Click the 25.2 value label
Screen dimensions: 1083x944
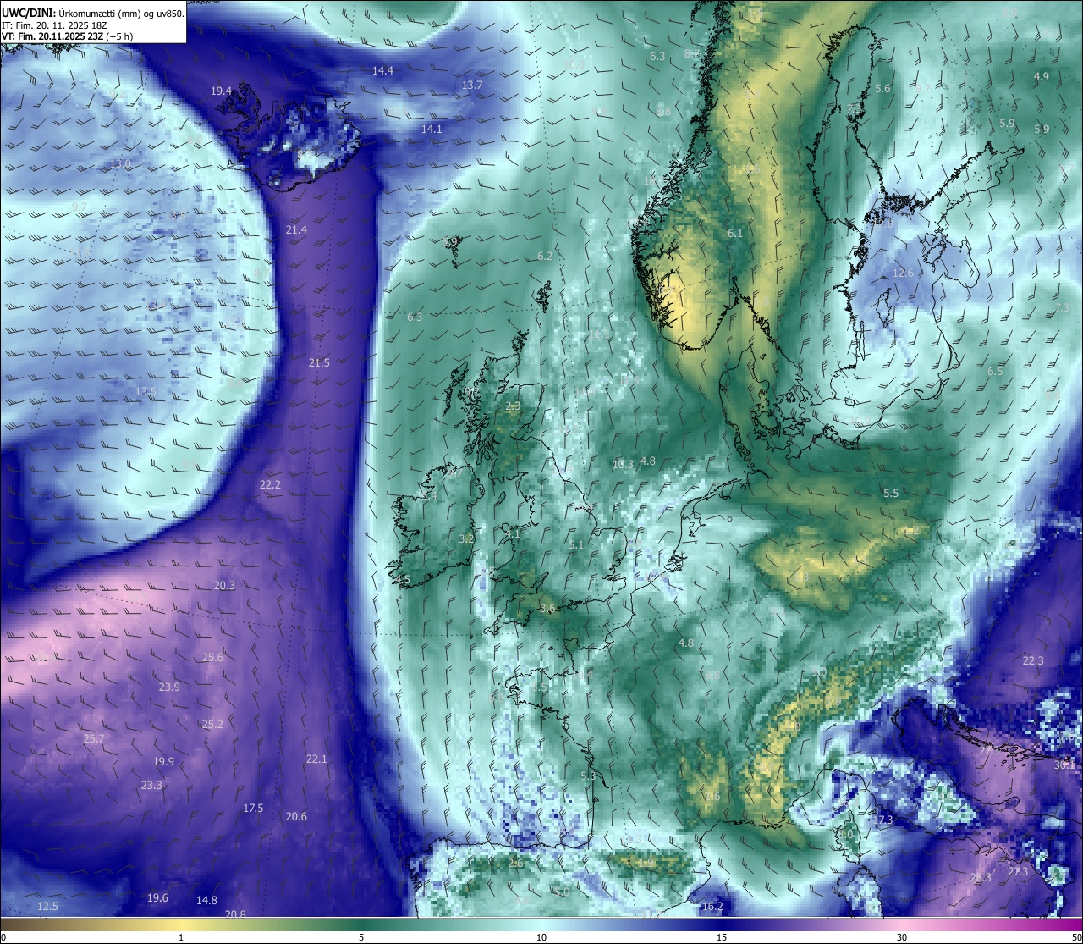pos(212,724)
